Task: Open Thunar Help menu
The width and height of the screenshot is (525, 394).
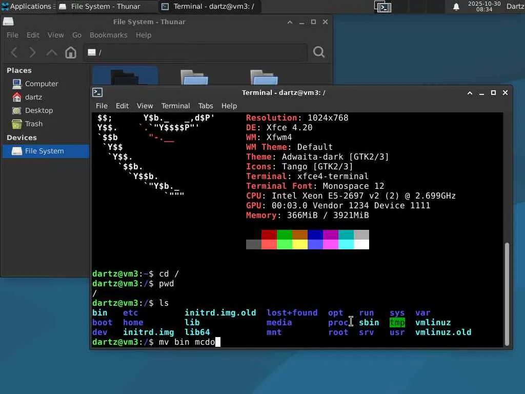Action: [x=144, y=35]
